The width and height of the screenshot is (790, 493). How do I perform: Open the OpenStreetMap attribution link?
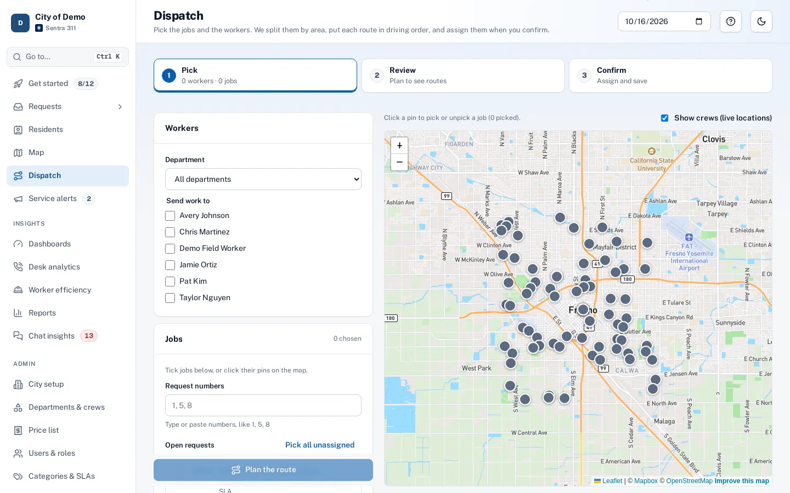[690, 481]
